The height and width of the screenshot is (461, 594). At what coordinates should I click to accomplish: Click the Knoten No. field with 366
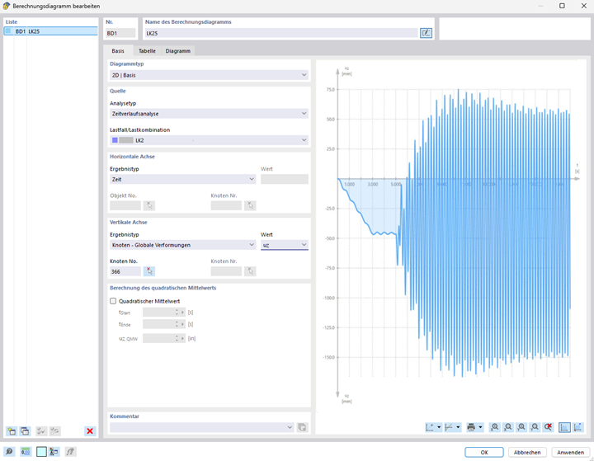(125, 271)
